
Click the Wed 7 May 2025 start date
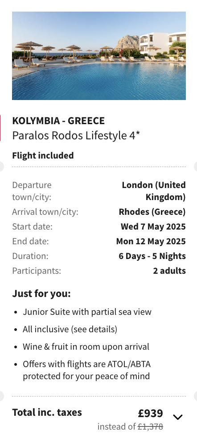click(153, 226)
